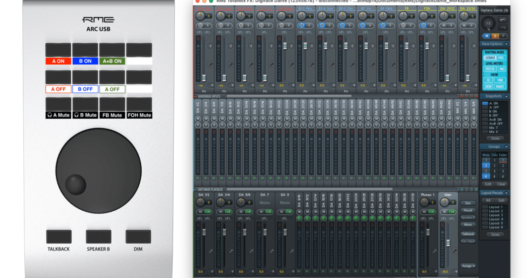This screenshot has height=278, width=530.
Task: Click the Dim button
Action: 468,203
